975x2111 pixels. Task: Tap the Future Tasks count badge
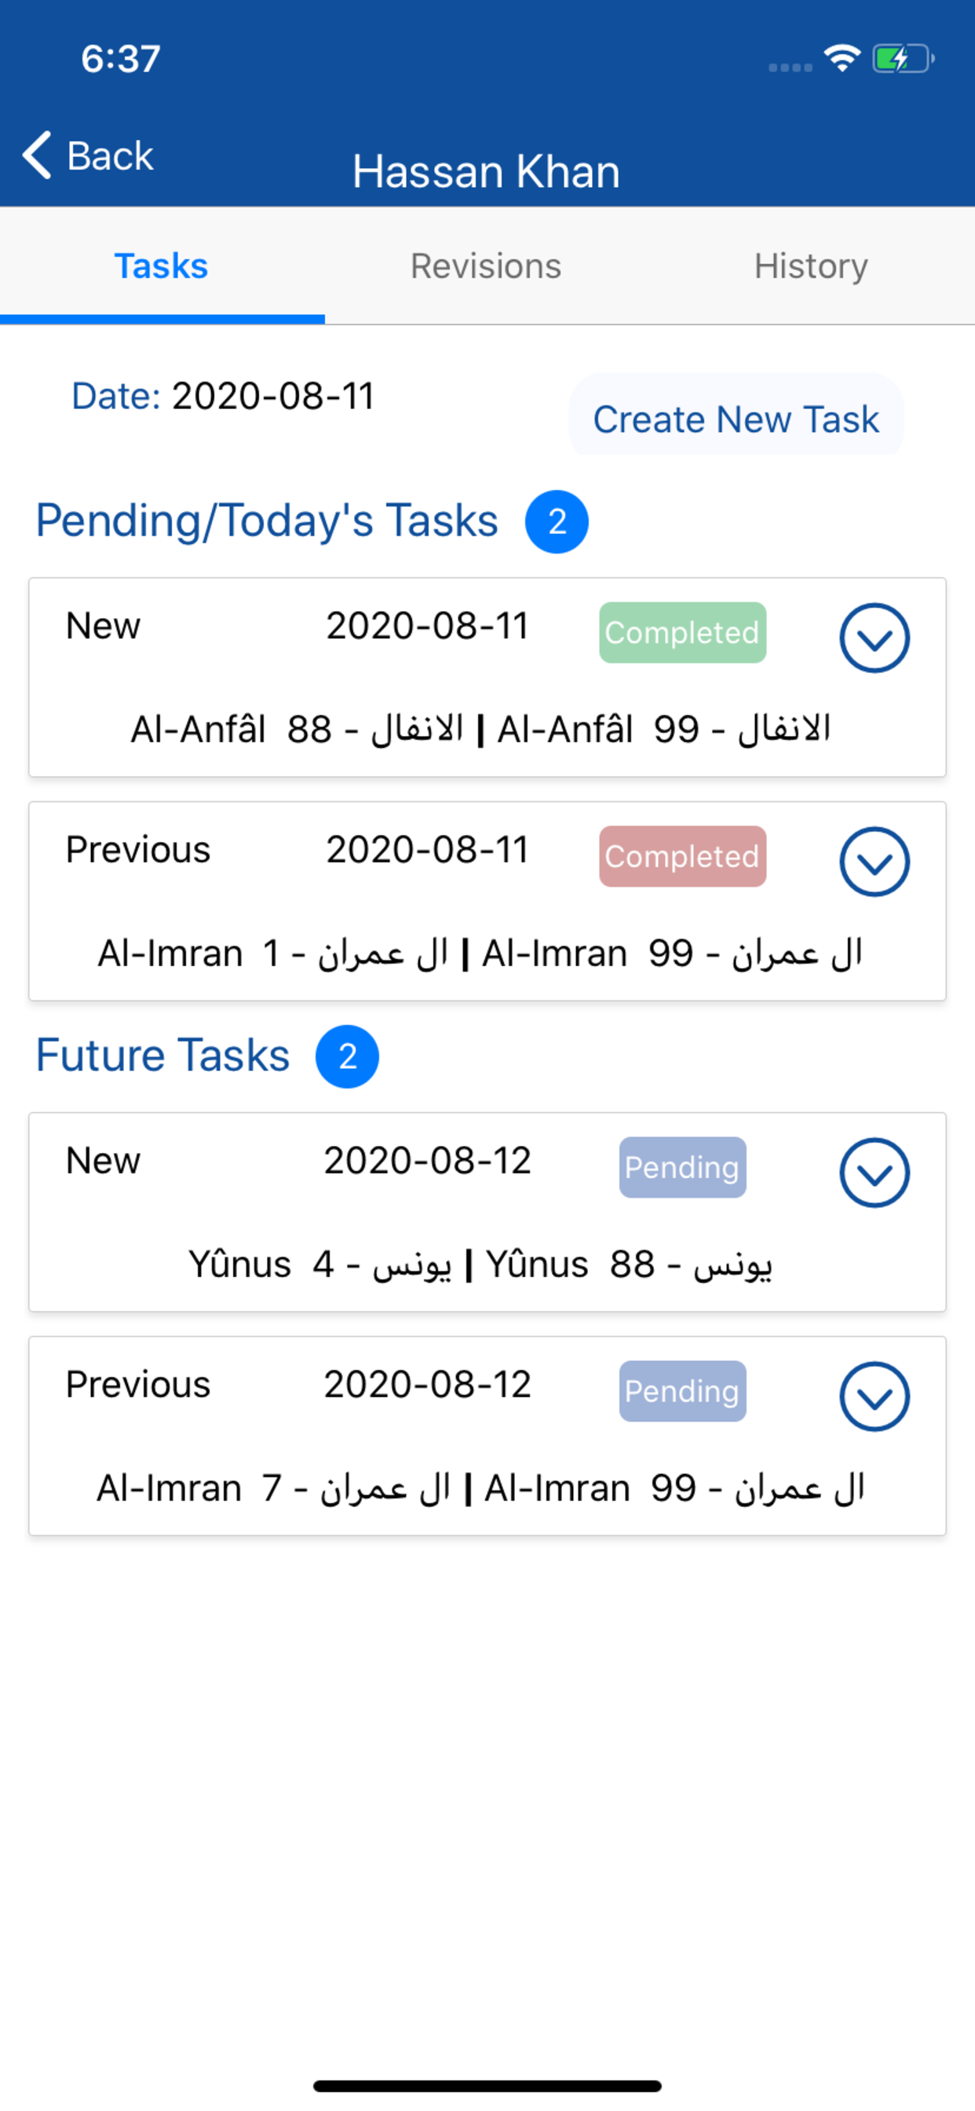pyautogui.click(x=348, y=1056)
